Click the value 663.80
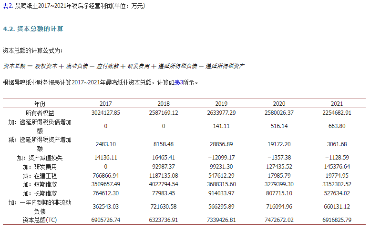 pos(337,126)
